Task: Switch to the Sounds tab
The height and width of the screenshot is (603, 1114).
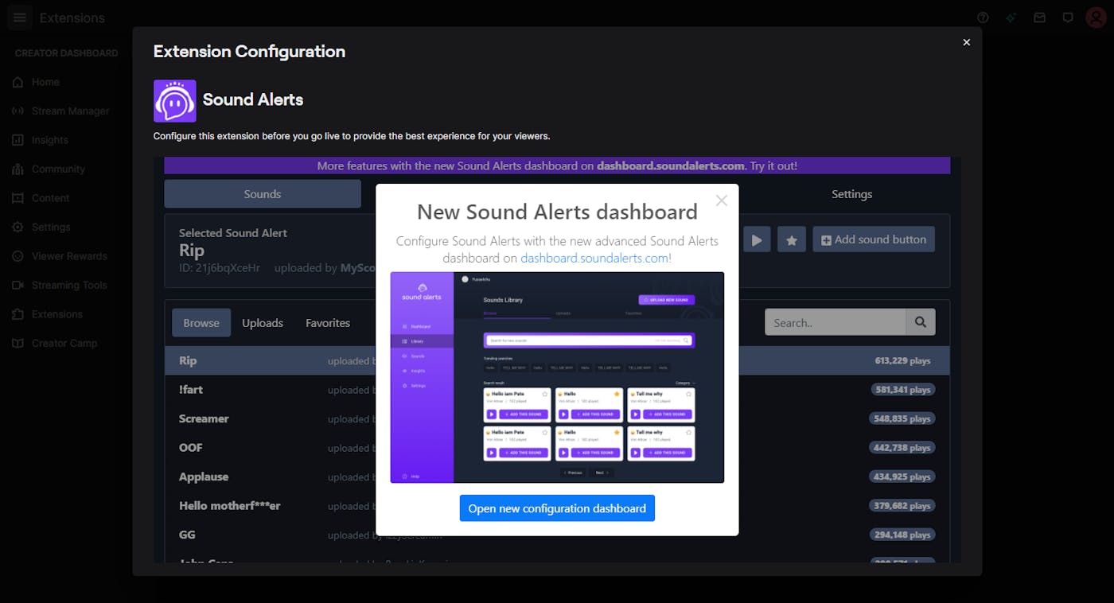Action: pyautogui.click(x=263, y=194)
